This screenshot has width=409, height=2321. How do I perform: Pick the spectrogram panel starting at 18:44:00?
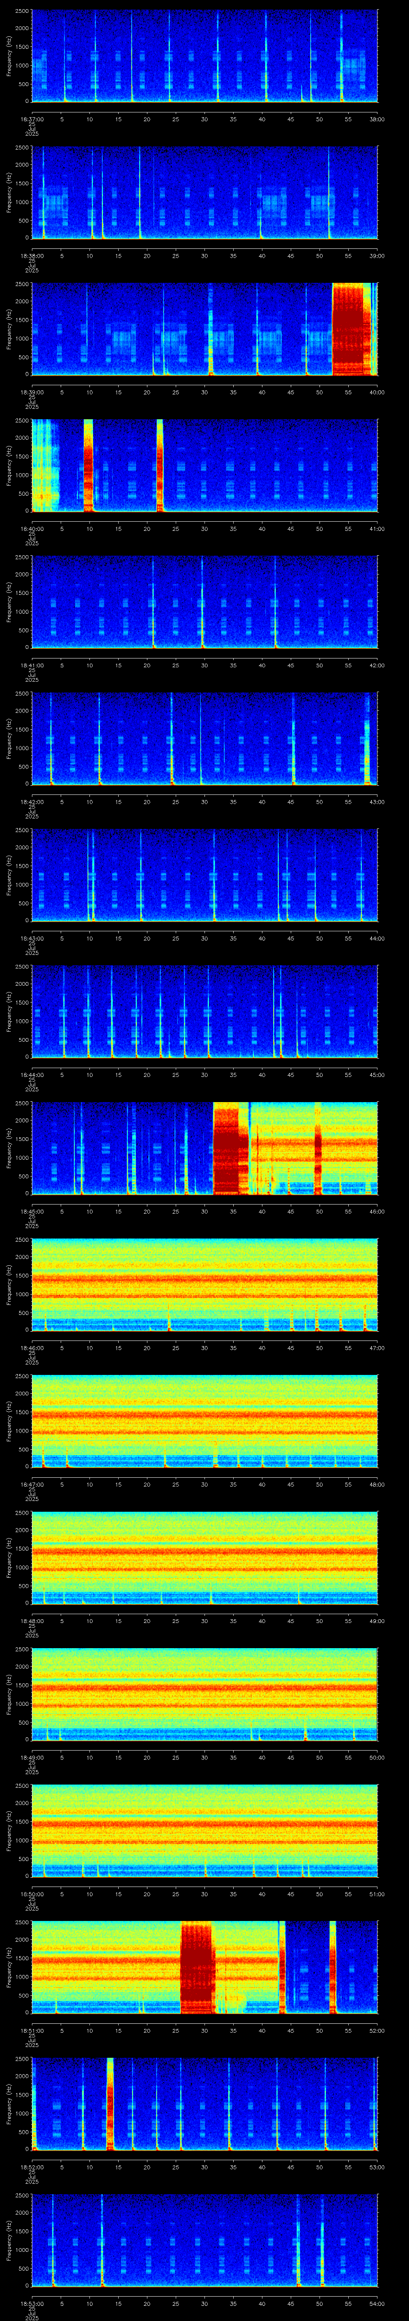[x=204, y=1012]
